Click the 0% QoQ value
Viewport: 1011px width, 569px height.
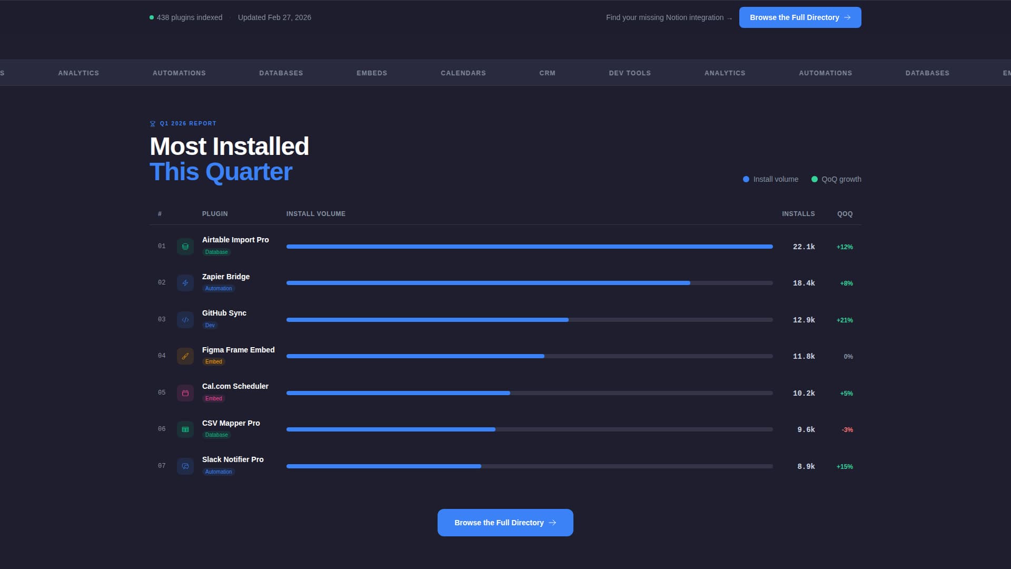[x=848, y=357]
